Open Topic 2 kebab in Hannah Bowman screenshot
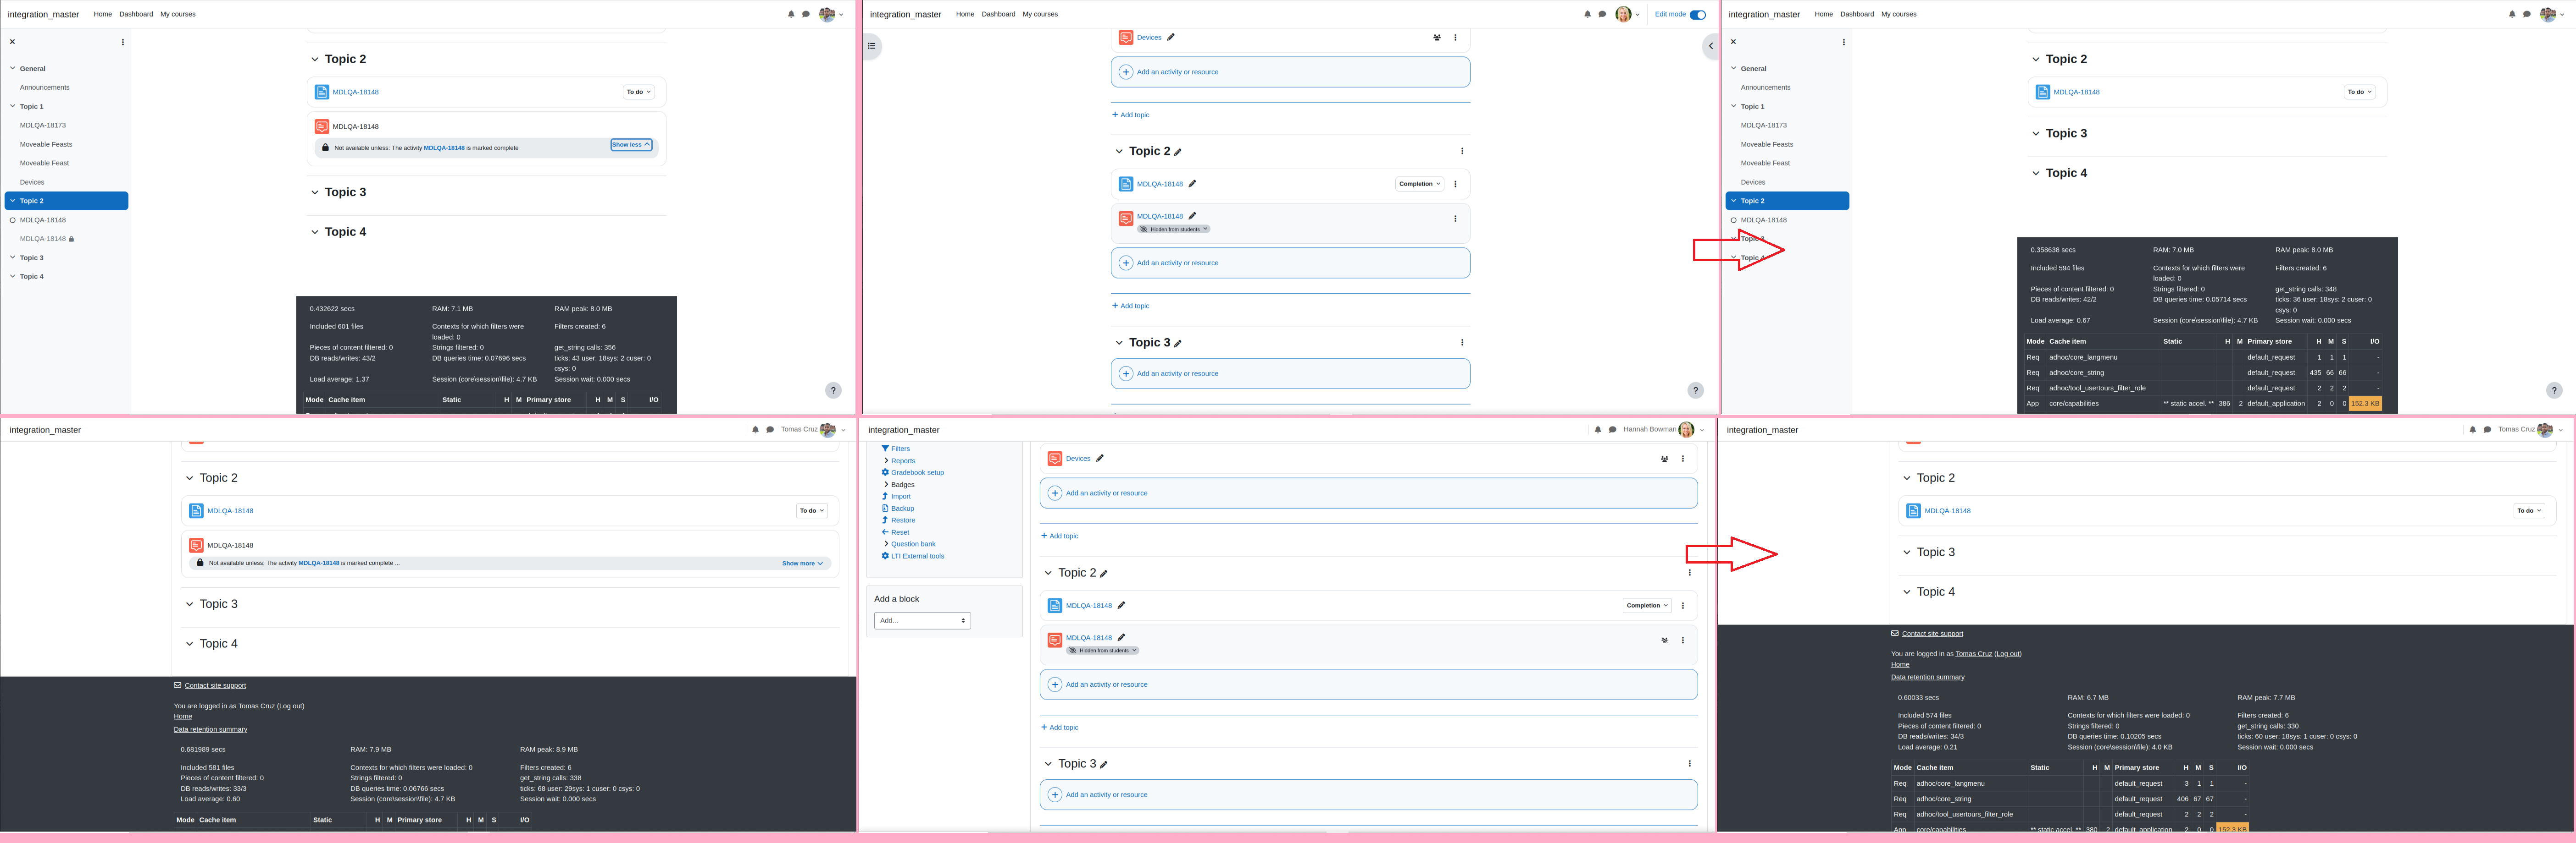Viewport: 2576px width, 843px height. click(x=1690, y=572)
